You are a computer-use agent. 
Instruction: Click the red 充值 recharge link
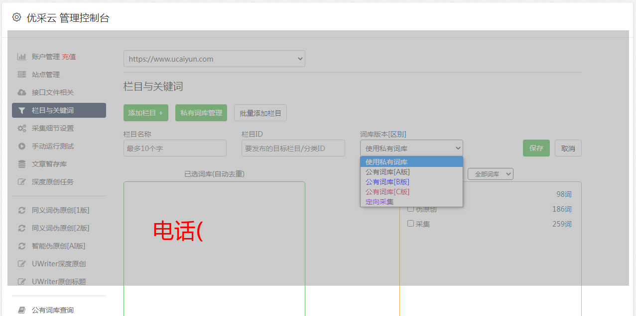pyautogui.click(x=69, y=57)
